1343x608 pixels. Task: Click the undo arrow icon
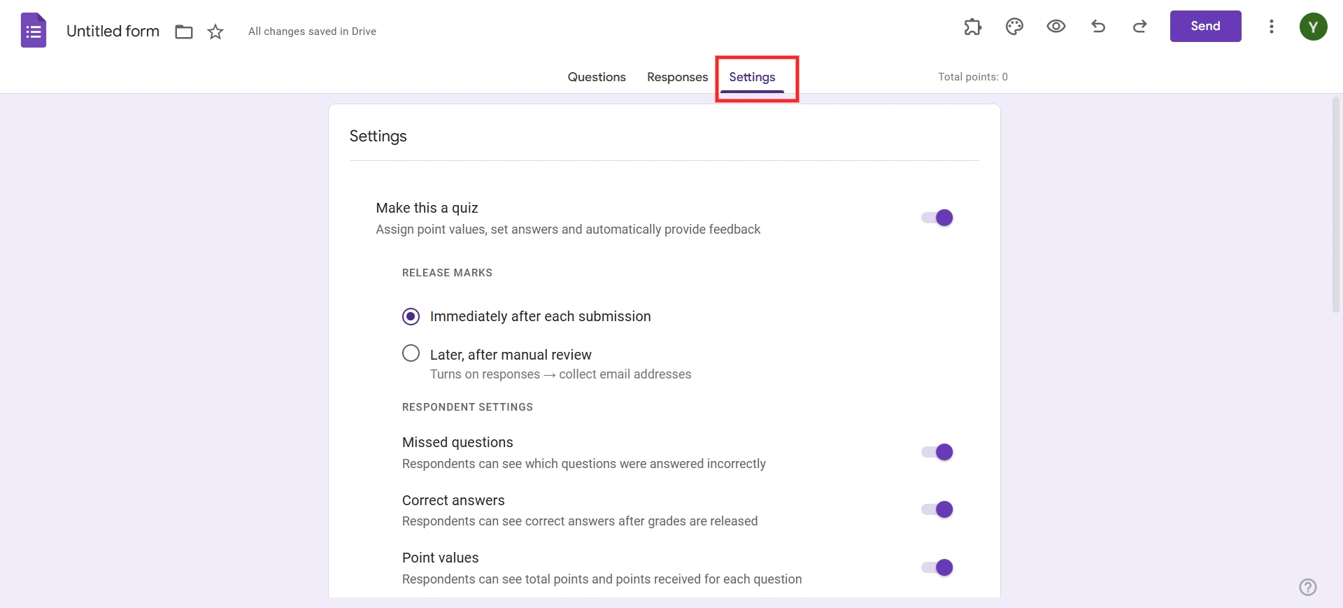pos(1098,27)
